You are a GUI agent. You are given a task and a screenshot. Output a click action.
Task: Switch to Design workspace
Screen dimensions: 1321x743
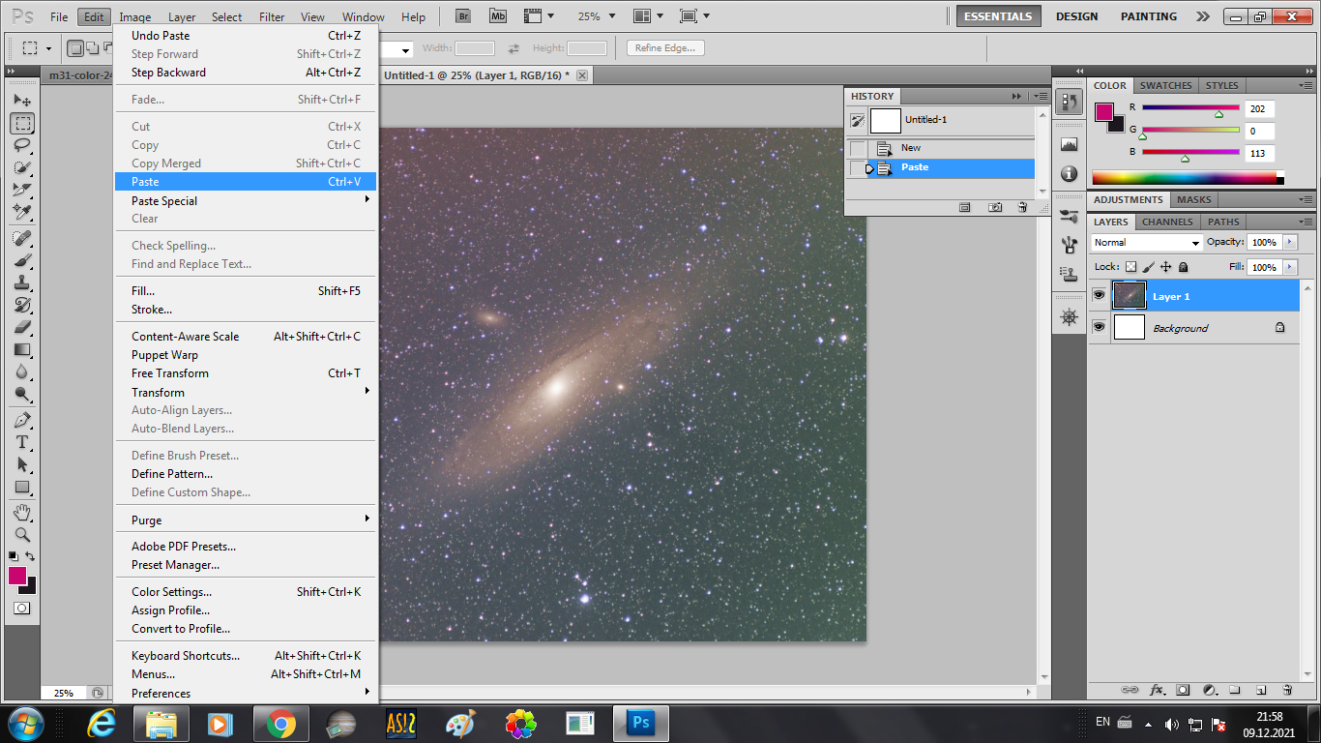tap(1076, 16)
